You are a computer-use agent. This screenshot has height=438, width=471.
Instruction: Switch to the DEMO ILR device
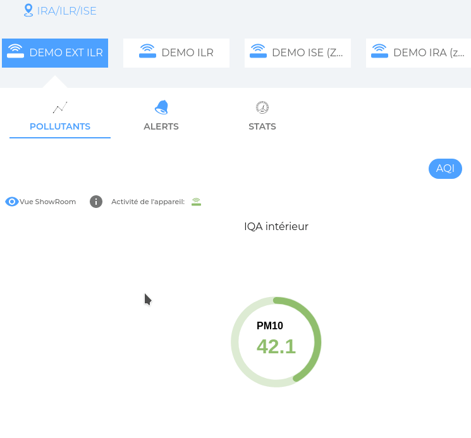[176, 53]
